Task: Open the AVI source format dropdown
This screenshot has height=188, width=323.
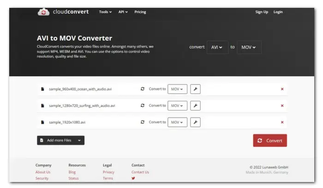Action: tap(217, 48)
